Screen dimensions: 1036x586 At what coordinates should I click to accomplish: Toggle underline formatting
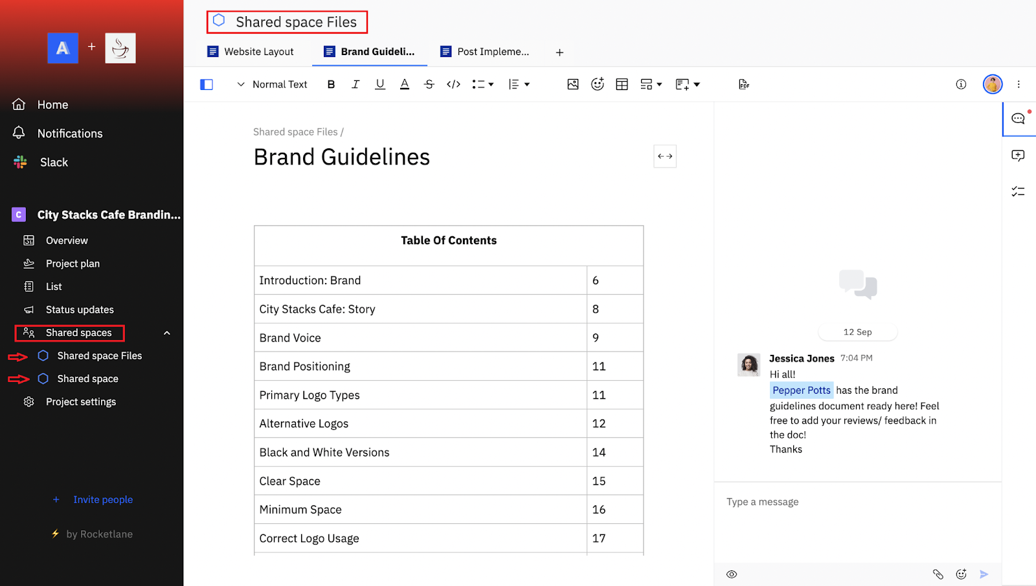point(380,84)
